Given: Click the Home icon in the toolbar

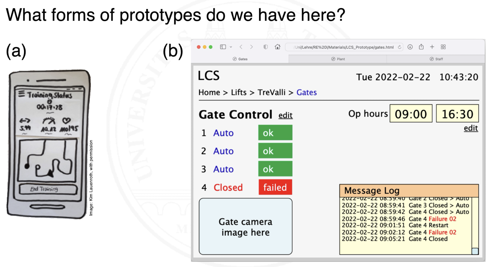Looking at the screenshot, I should coord(277,47).
